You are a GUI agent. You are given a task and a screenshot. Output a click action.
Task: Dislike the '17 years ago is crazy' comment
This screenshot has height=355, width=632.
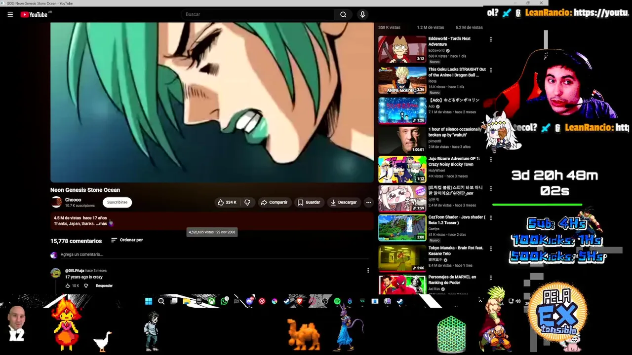(86, 285)
